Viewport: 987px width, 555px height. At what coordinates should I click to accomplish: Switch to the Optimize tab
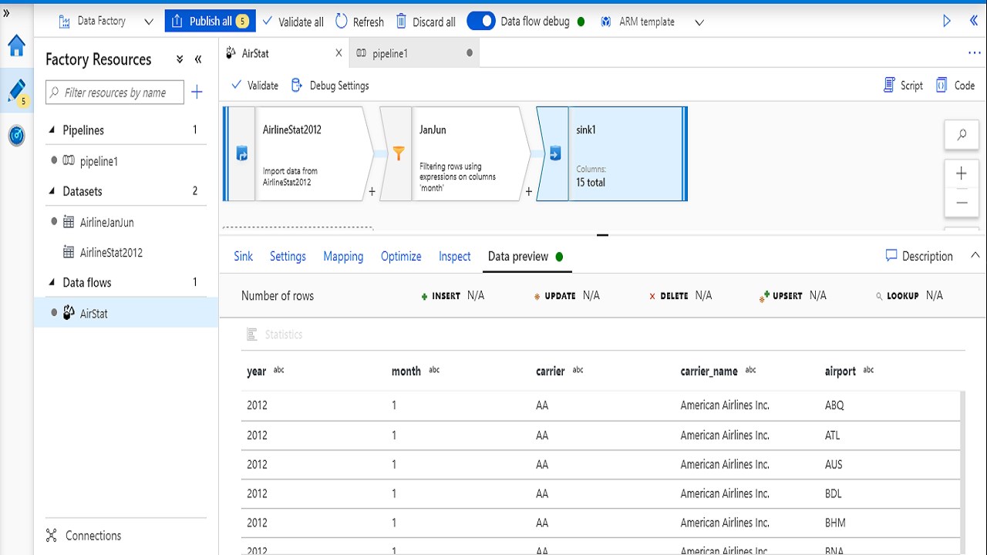click(401, 257)
